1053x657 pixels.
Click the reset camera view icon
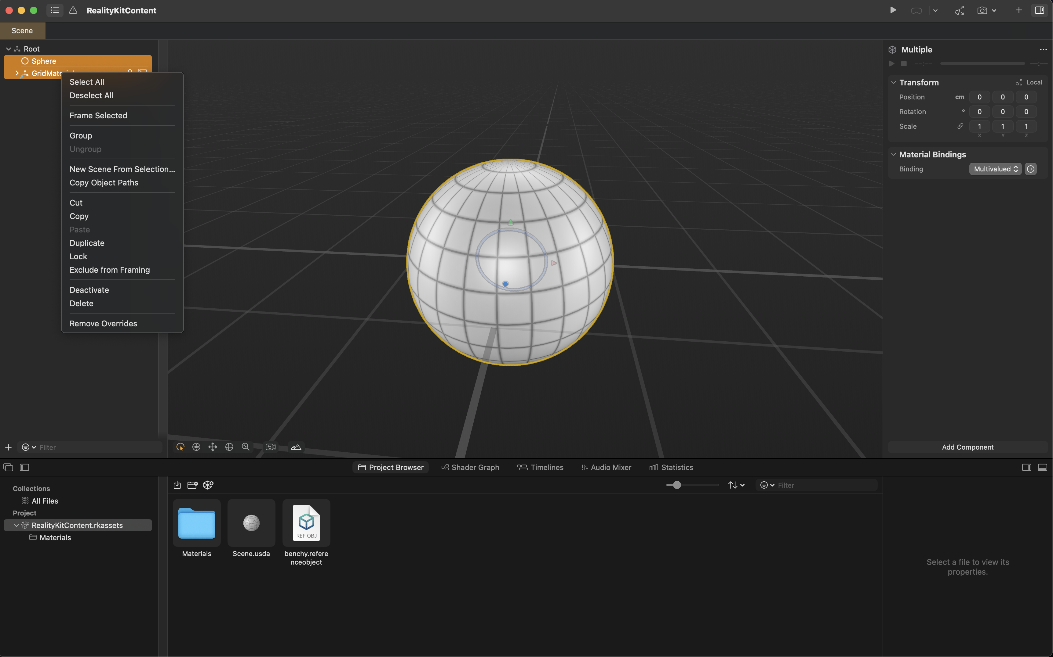(x=271, y=447)
